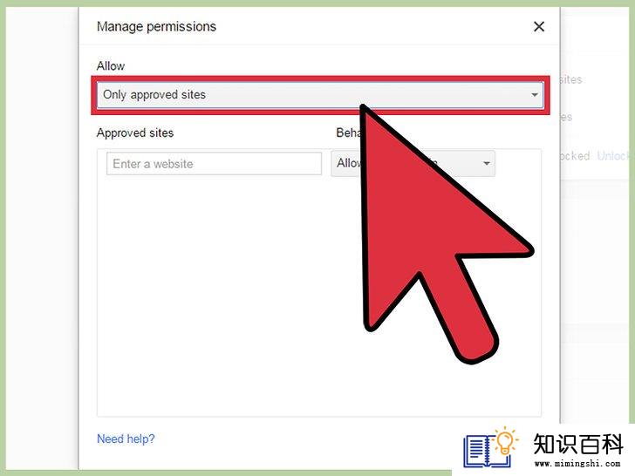
Task: Click the partially hidden 'Beha' column header
Action: coord(348,133)
